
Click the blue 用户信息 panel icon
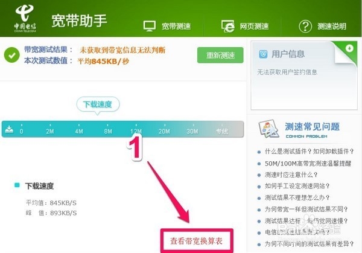pyautogui.click(x=263, y=54)
